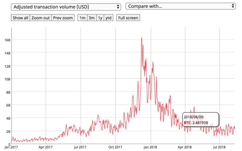Open the Adjusted transaction volume (USD) dropdown
Viewport: 242px width, 151px height.
pos(66,7)
